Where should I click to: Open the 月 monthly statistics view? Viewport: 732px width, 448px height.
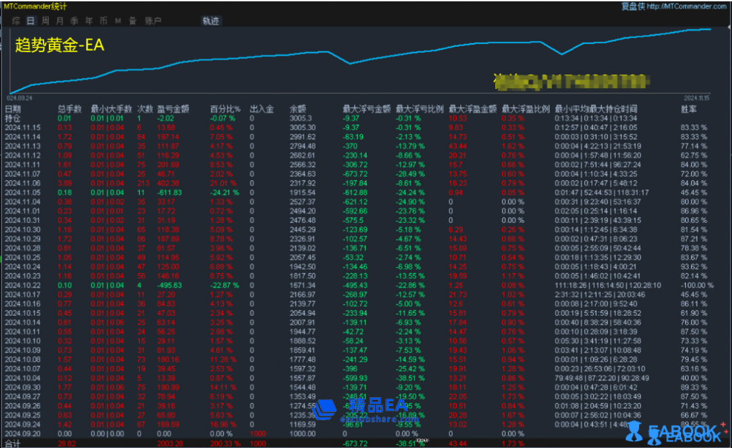point(59,20)
